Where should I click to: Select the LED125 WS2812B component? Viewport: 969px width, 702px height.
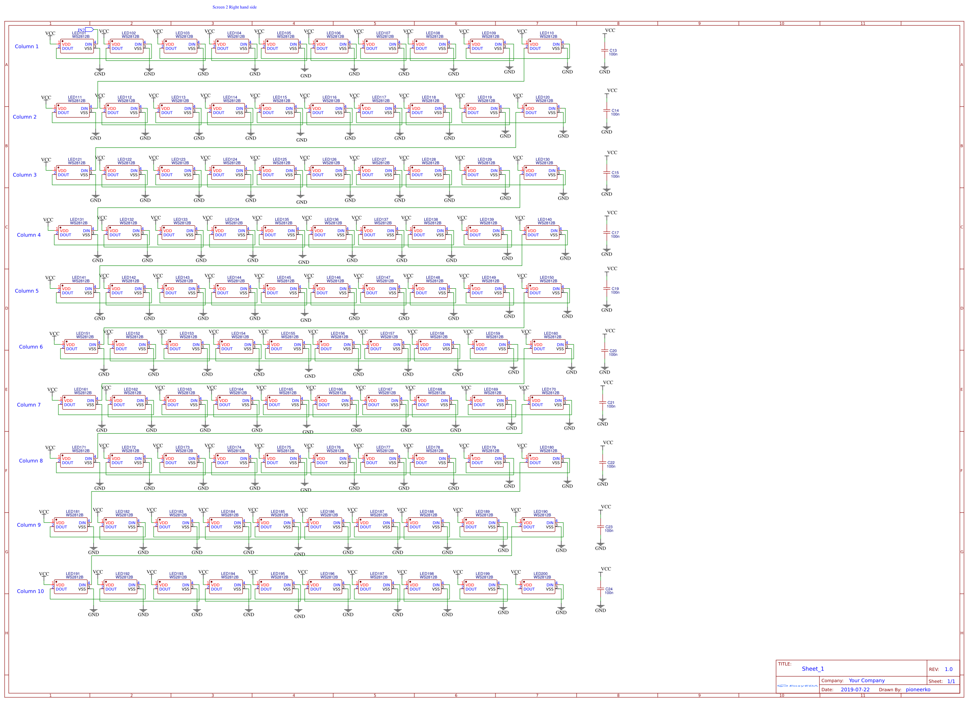click(278, 172)
